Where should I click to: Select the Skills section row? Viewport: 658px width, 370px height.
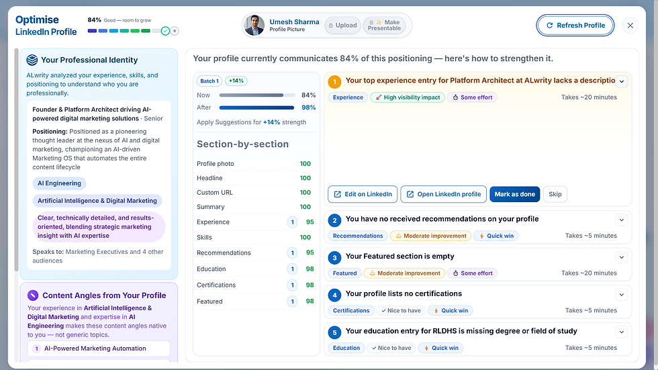tap(256, 238)
